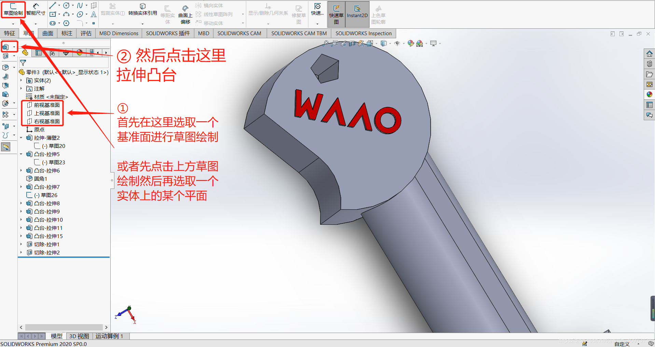Select the Spline sketch tool
This screenshot has height=347, width=655.
(x=80, y=5)
